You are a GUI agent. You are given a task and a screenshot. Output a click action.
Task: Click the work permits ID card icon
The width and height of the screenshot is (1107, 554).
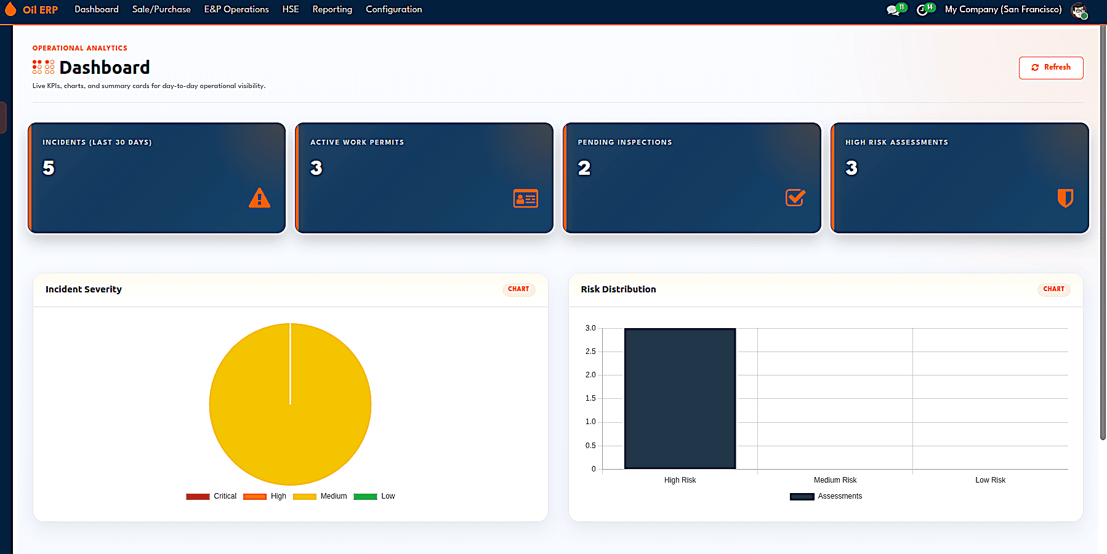(526, 198)
